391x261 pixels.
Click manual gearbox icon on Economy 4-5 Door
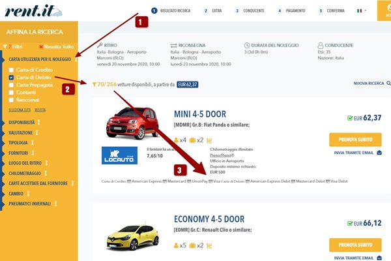coord(209,246)
